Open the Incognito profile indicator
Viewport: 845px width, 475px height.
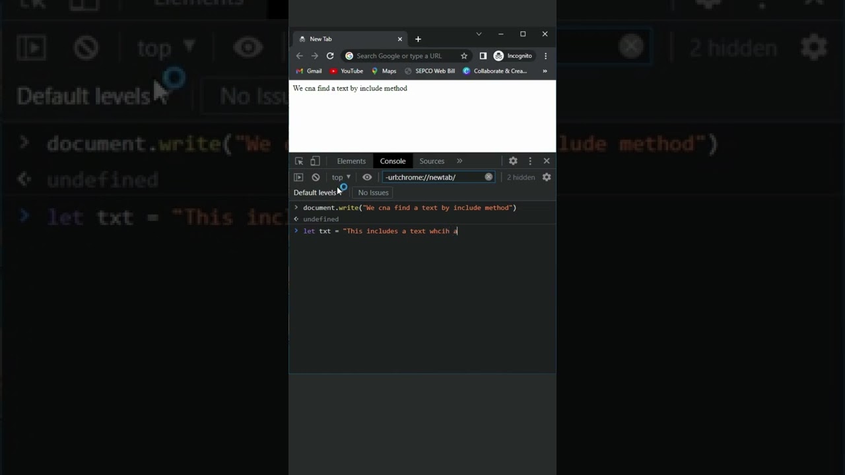(x=513, y=56)
